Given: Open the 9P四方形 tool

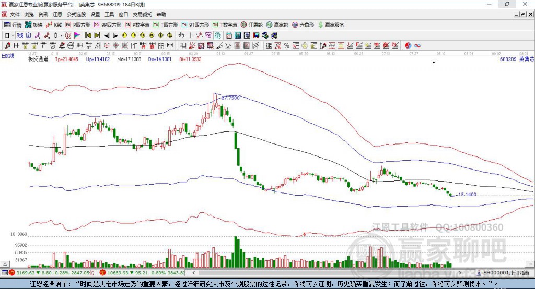Looking at the screenshot, I should click(108, 25).
